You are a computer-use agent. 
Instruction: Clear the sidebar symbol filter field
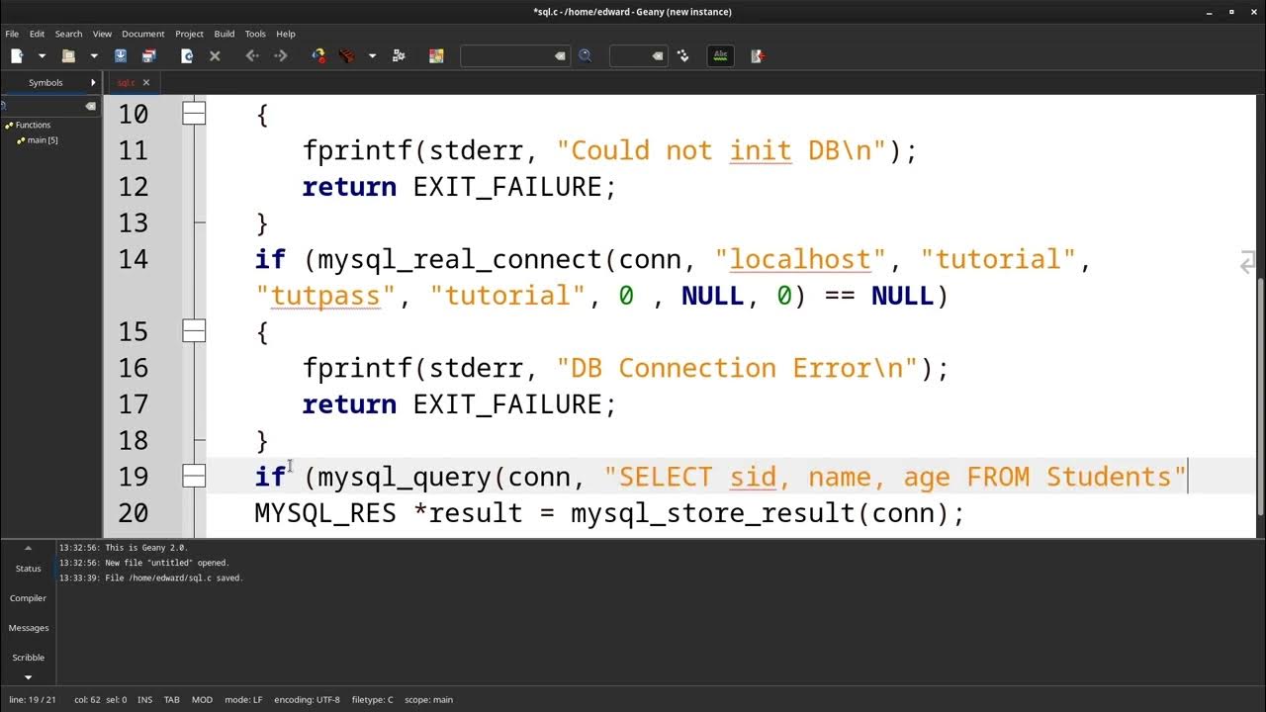pyautogui.click(x=90, y=106)
